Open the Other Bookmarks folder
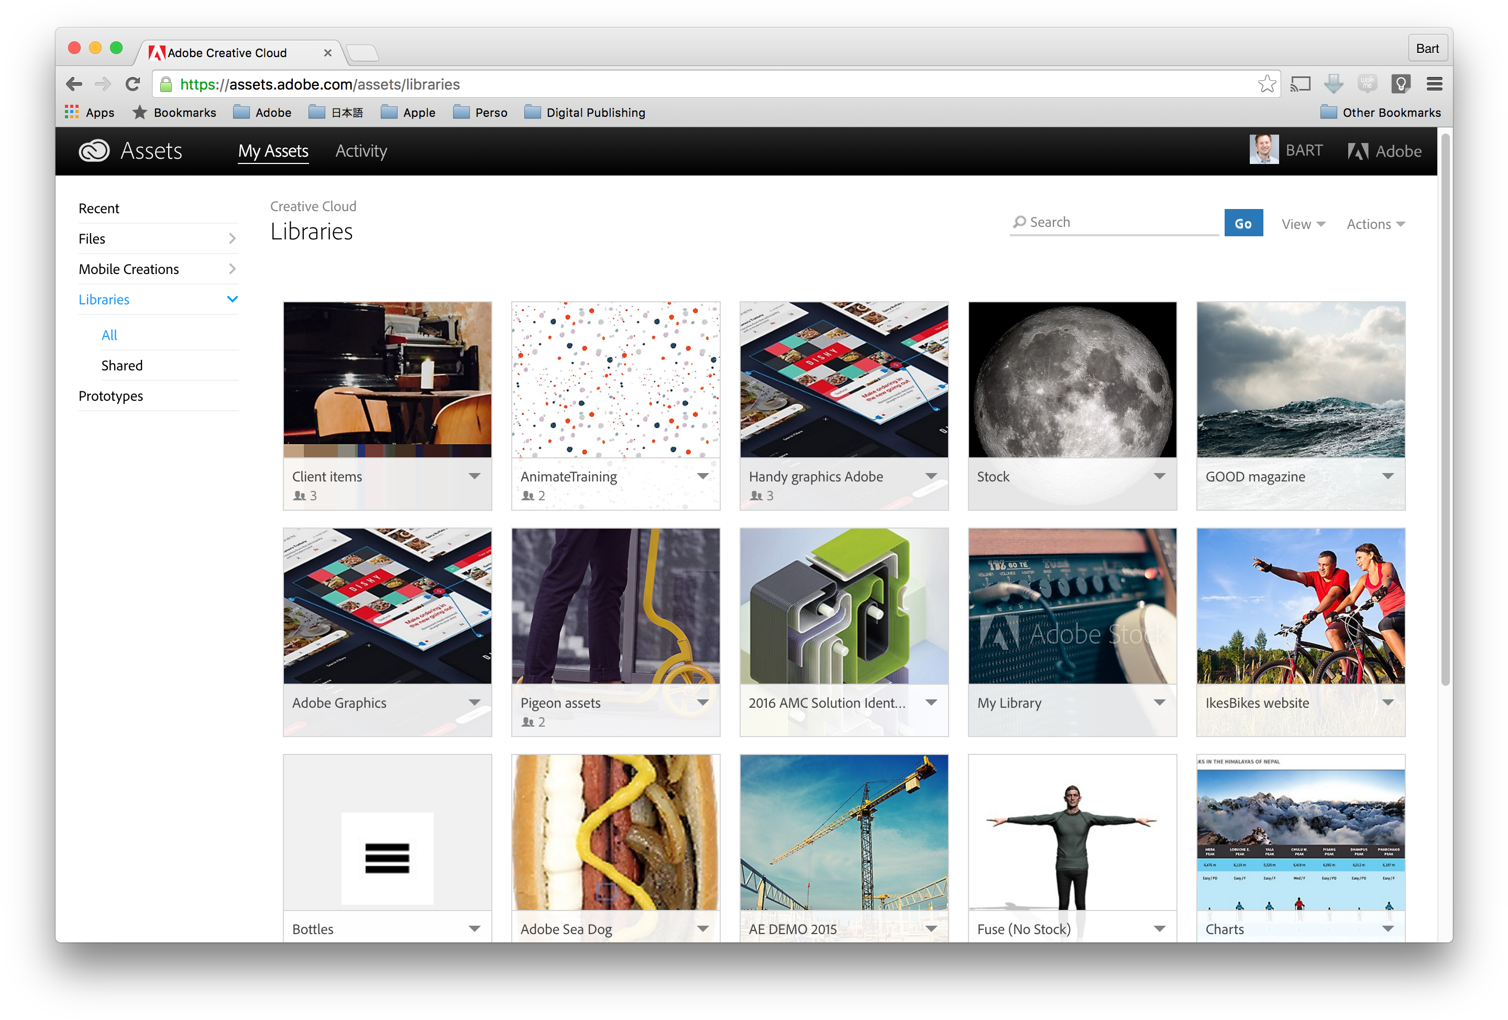Screen dimensions: 1508x1020 tap(1381, 112)
